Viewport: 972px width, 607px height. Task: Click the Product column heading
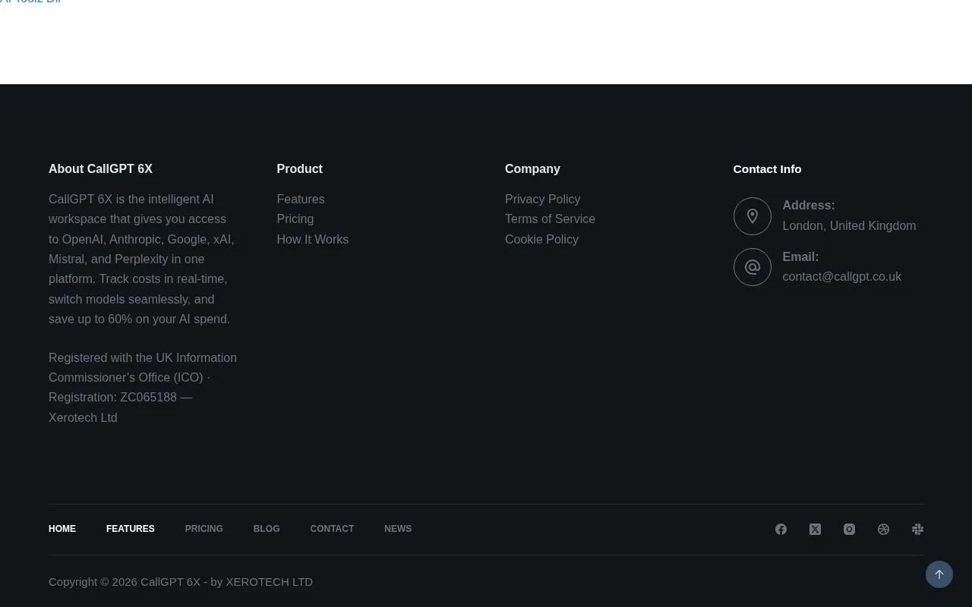[x=299, y=168]
